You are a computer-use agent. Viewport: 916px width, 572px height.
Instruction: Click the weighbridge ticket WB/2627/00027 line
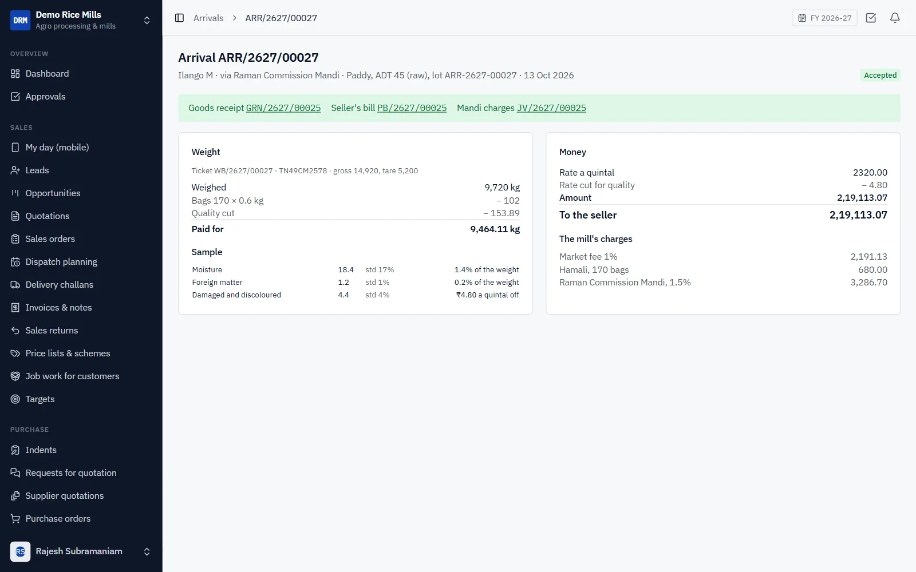(x=305, y=171)
